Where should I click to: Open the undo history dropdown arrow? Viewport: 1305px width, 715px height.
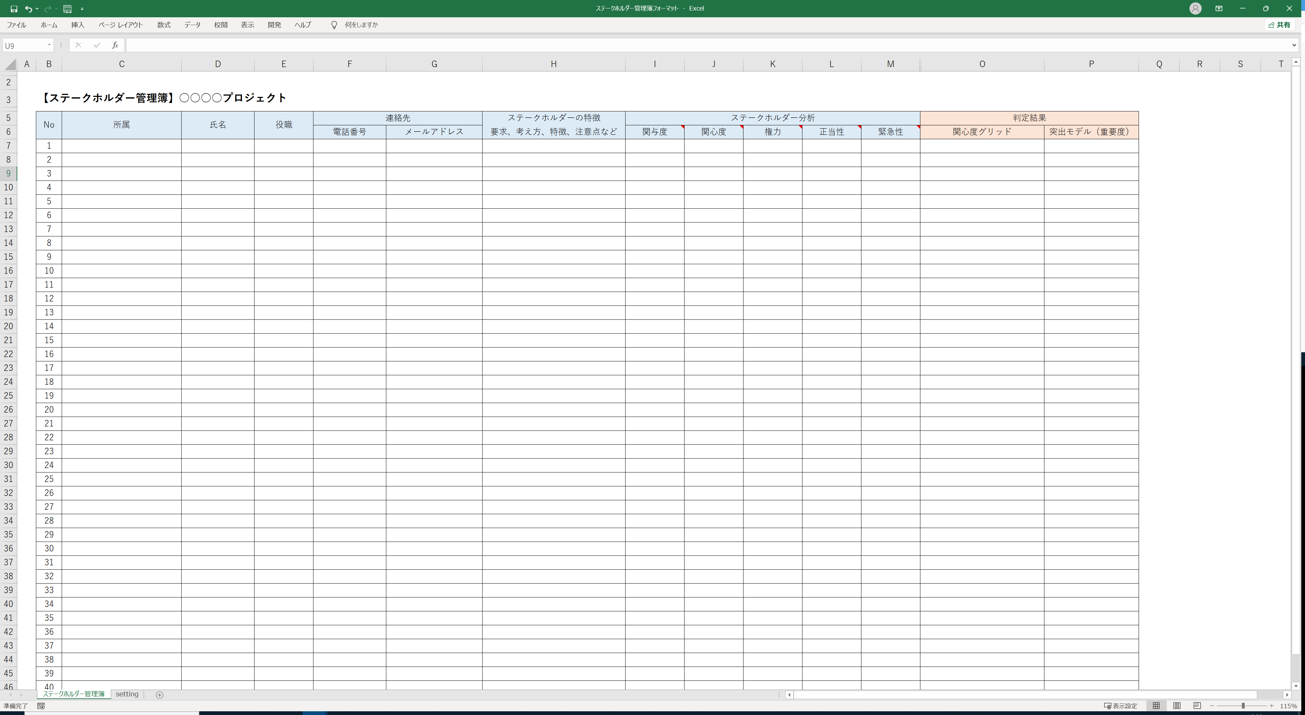37,8
